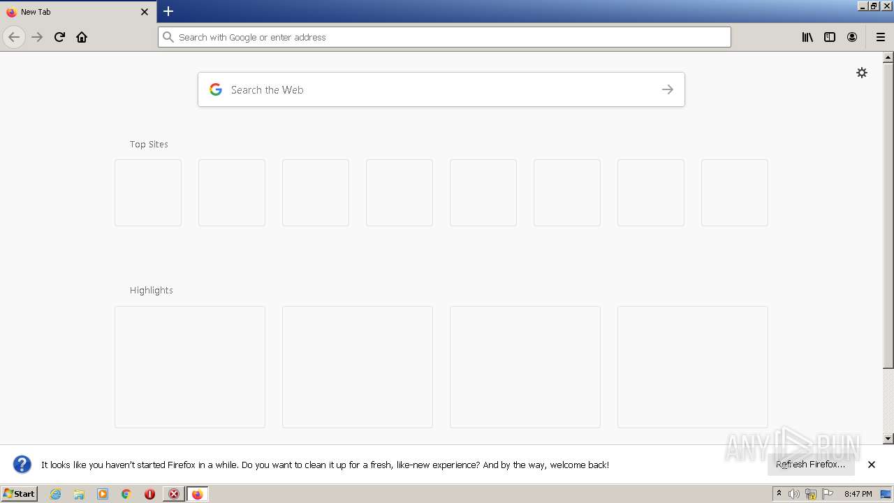Viewport: 894px width, 503px height.
Task: Focus the address bar
Action: pyautogui.click(x=444, y=37)
